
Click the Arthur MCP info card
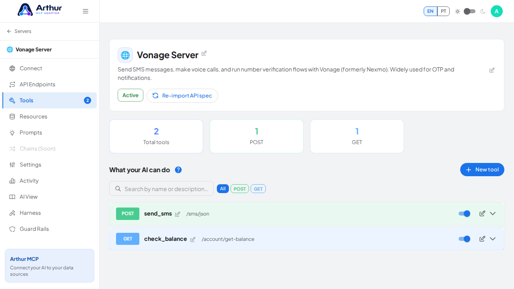tap(49, 266)
